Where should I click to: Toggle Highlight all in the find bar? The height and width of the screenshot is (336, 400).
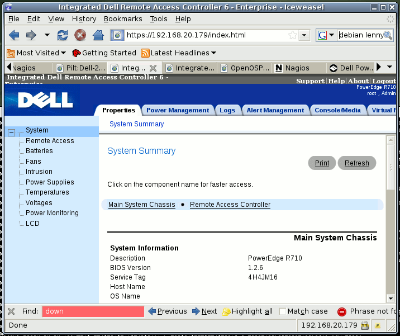pos(247,311)
